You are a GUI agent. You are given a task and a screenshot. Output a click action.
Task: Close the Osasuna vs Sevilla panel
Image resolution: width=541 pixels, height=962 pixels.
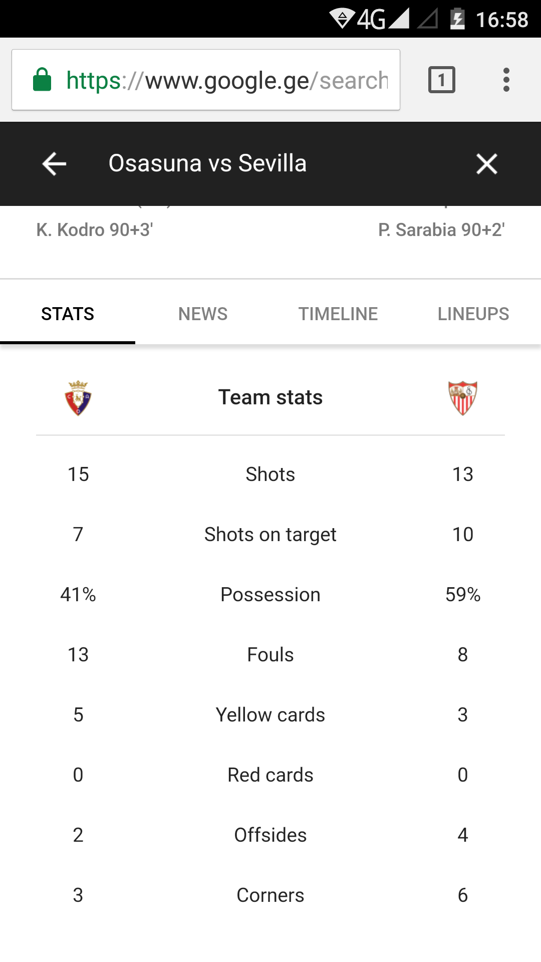click(x=486, y=164)
